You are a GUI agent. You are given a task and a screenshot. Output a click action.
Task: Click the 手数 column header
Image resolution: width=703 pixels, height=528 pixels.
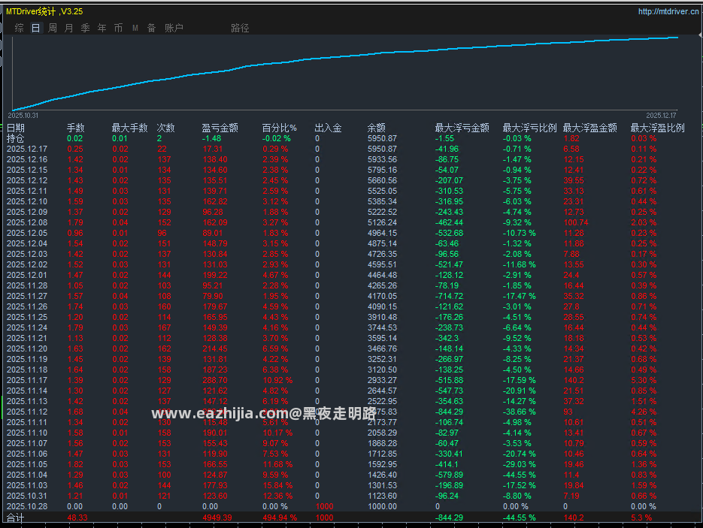pos(75,128)
